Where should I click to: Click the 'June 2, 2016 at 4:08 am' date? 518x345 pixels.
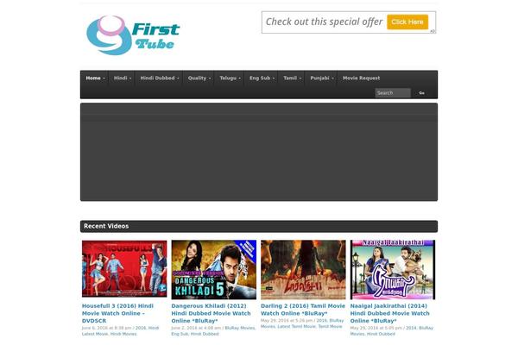pos(196,328)
